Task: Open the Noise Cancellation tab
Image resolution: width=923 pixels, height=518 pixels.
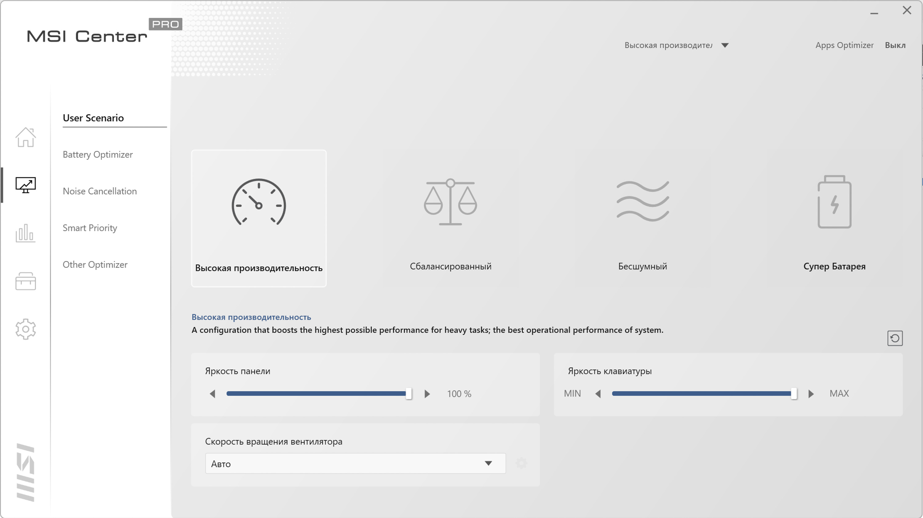Action: pyautogui.click(x=100, y=191)
